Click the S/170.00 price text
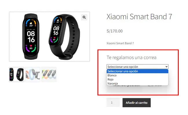The image size is (188, 115). 115,31
